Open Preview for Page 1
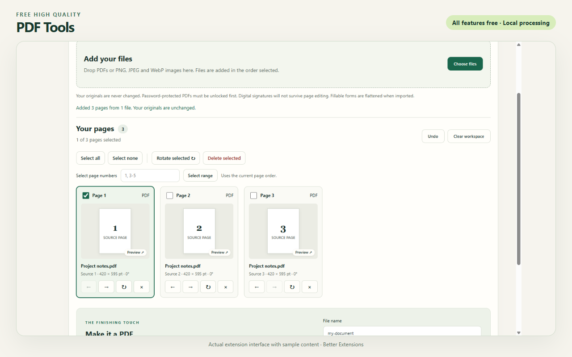 pyautogui.click(x=135, y=253)
